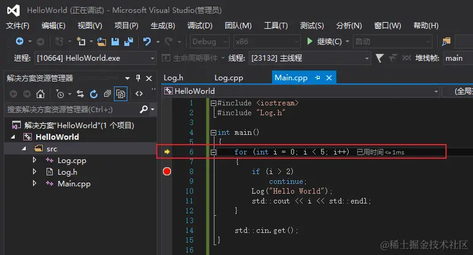Open the Debug configuration dropdown

pos(210,42)
